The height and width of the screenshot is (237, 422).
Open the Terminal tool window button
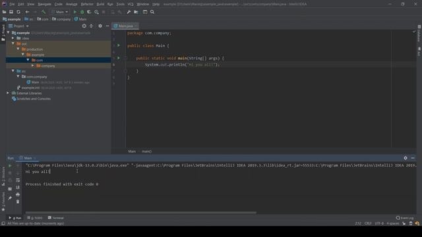(55, 218)
